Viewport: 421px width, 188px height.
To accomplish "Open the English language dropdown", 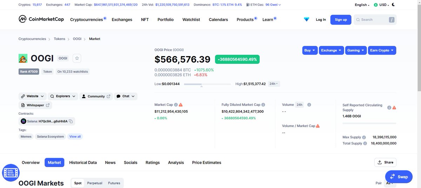I will tap(362, 5).
